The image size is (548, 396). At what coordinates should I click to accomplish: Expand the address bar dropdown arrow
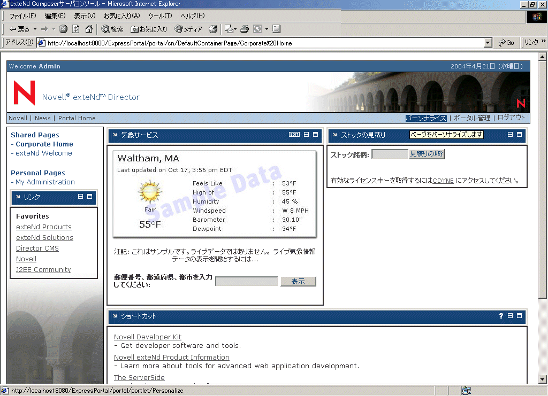point(488,43)
